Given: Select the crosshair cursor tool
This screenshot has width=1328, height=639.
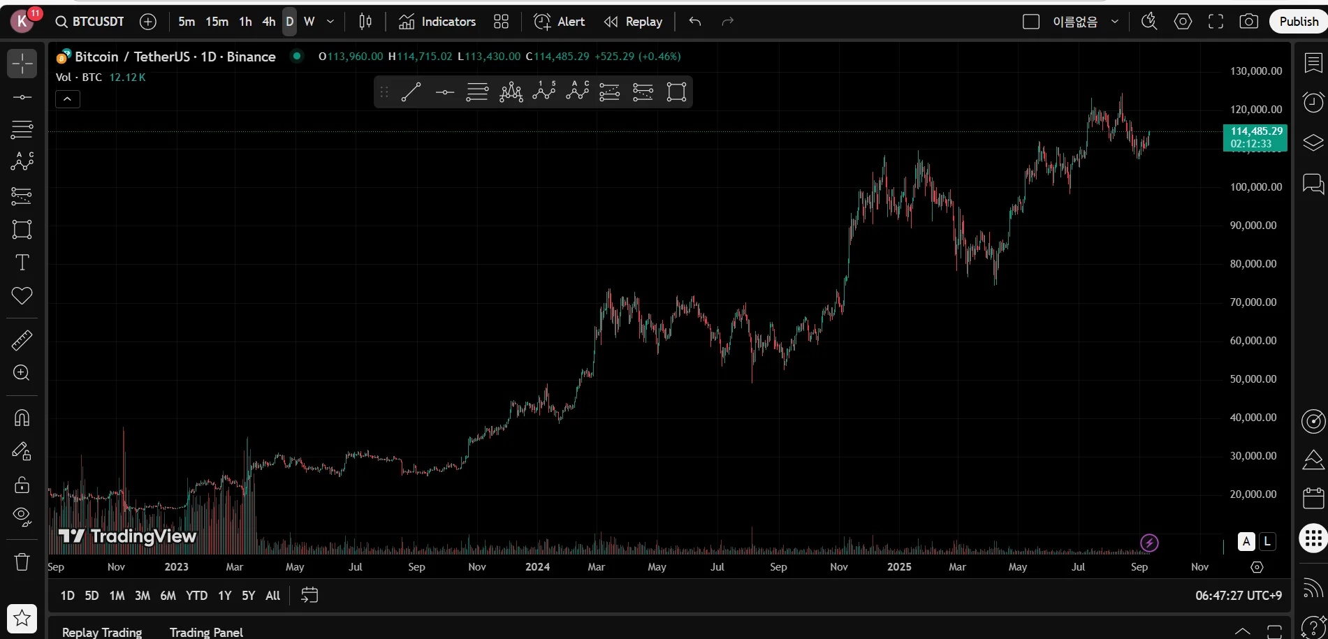Looking at the screenshot, I should [x=22, y=64].
